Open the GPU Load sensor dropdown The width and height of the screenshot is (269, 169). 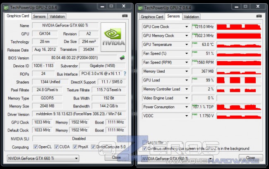(187, 80)
